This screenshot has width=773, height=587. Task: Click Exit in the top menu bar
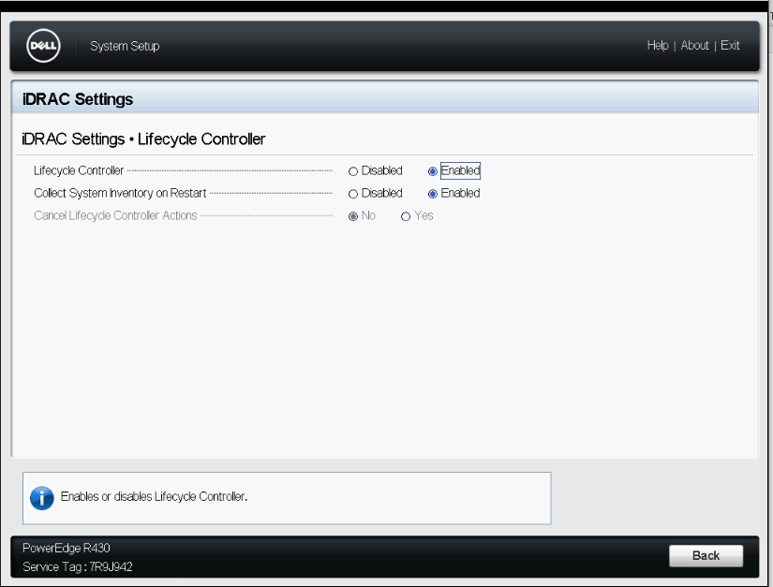730,45
